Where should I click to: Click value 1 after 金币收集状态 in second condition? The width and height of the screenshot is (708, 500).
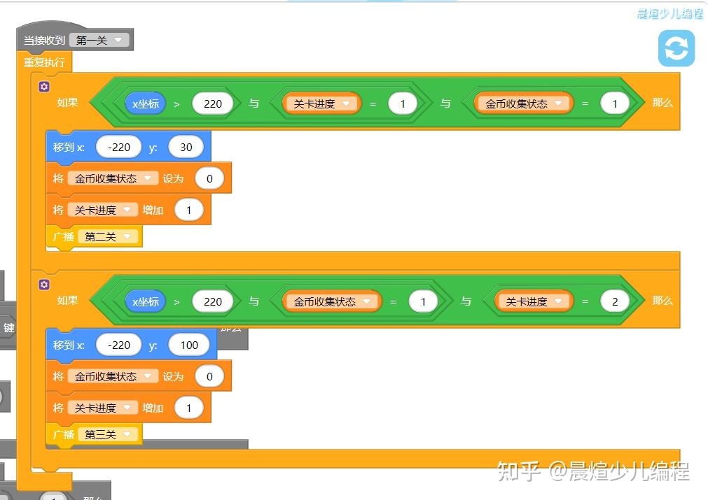(423, 301)
